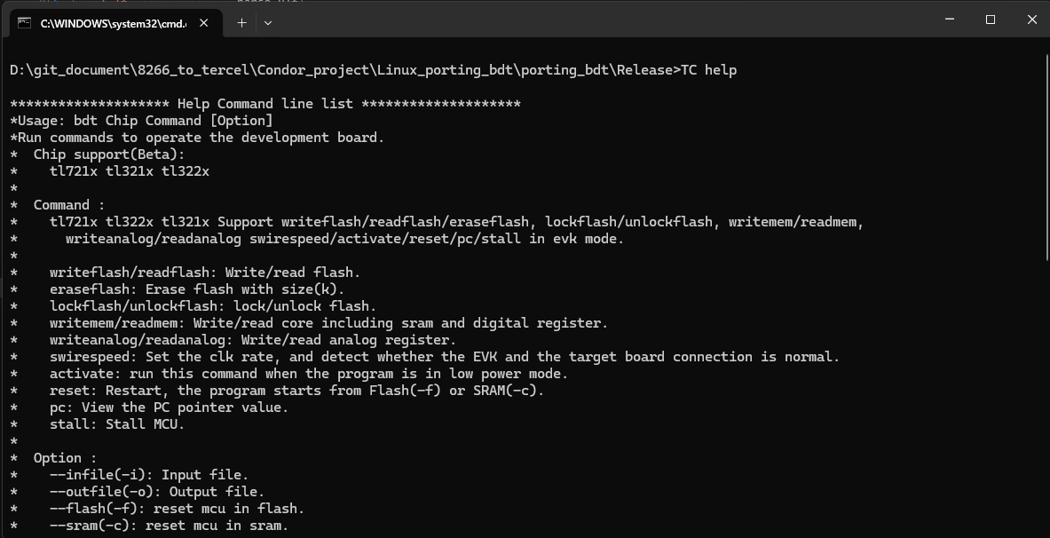Expand the new tab profile dropdown
This screenshot has width=1050, height=538.
tap(268, 23)
